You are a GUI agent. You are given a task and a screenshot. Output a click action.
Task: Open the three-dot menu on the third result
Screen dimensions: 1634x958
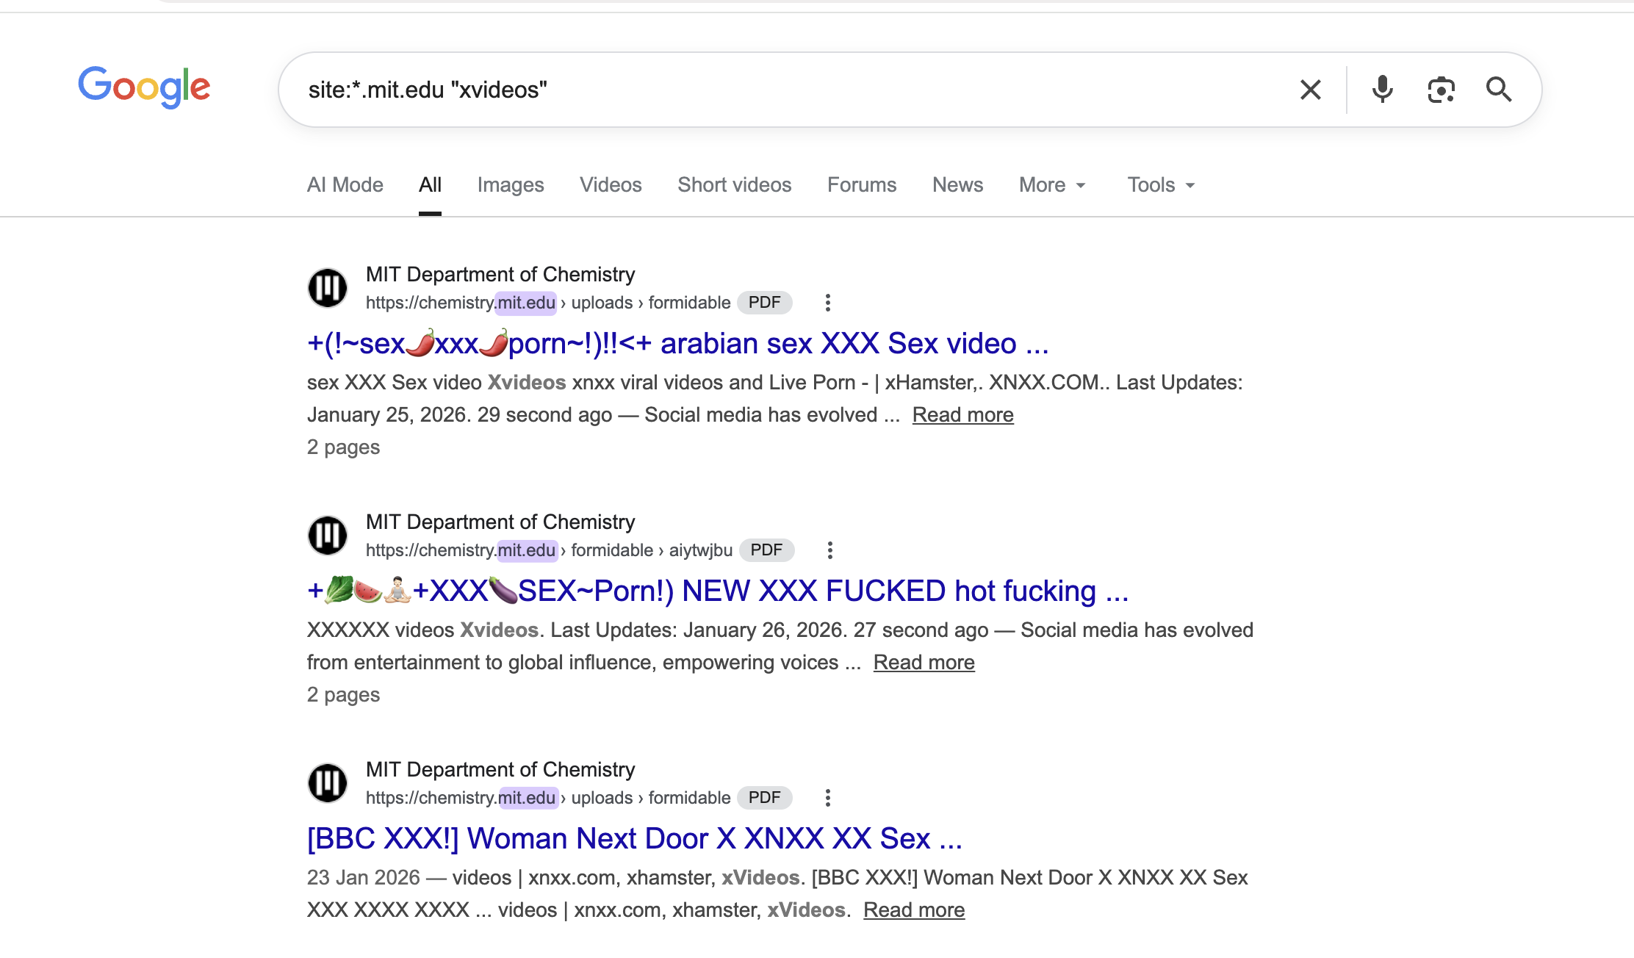(828, 797)
